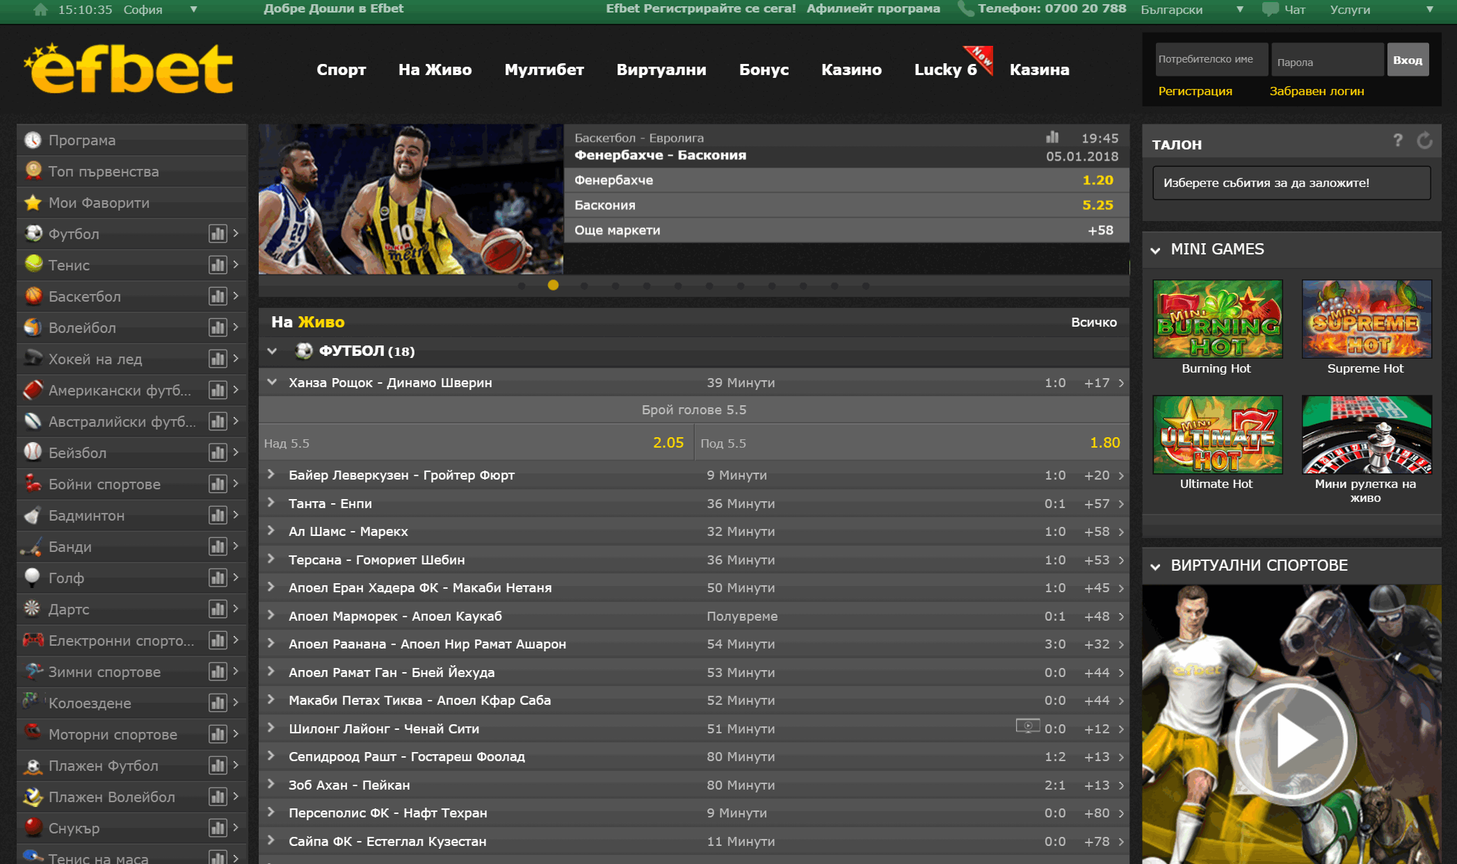Open statistics icon for Тенис

click(218, 266)
